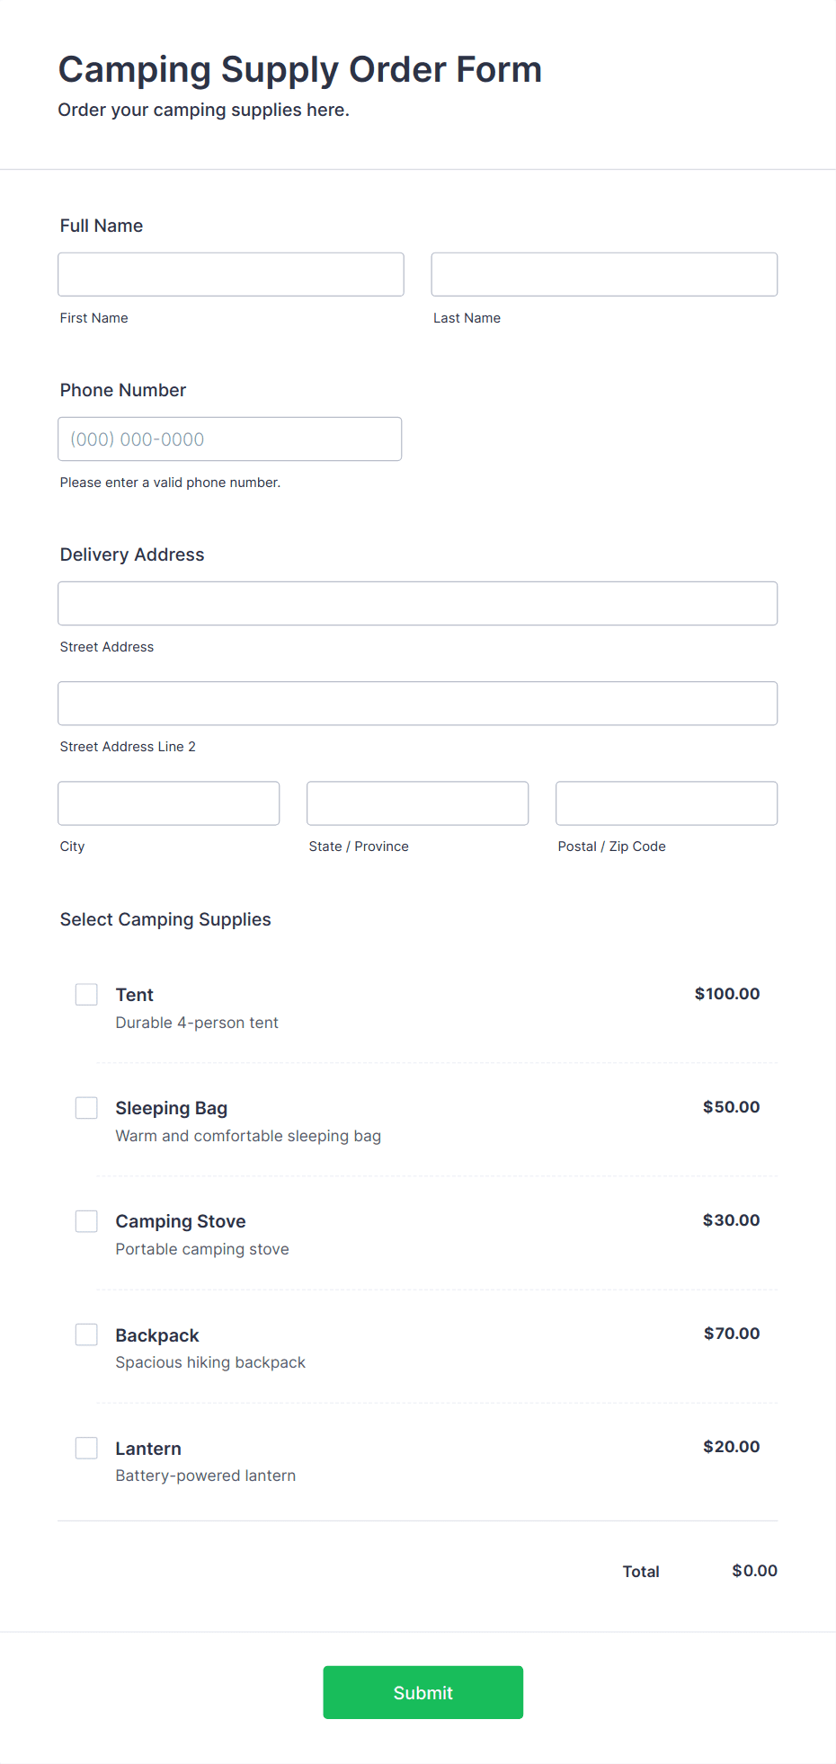Click the Camping Stove item label
This screenshot has width=836, height=1764.
[181, 1221]
